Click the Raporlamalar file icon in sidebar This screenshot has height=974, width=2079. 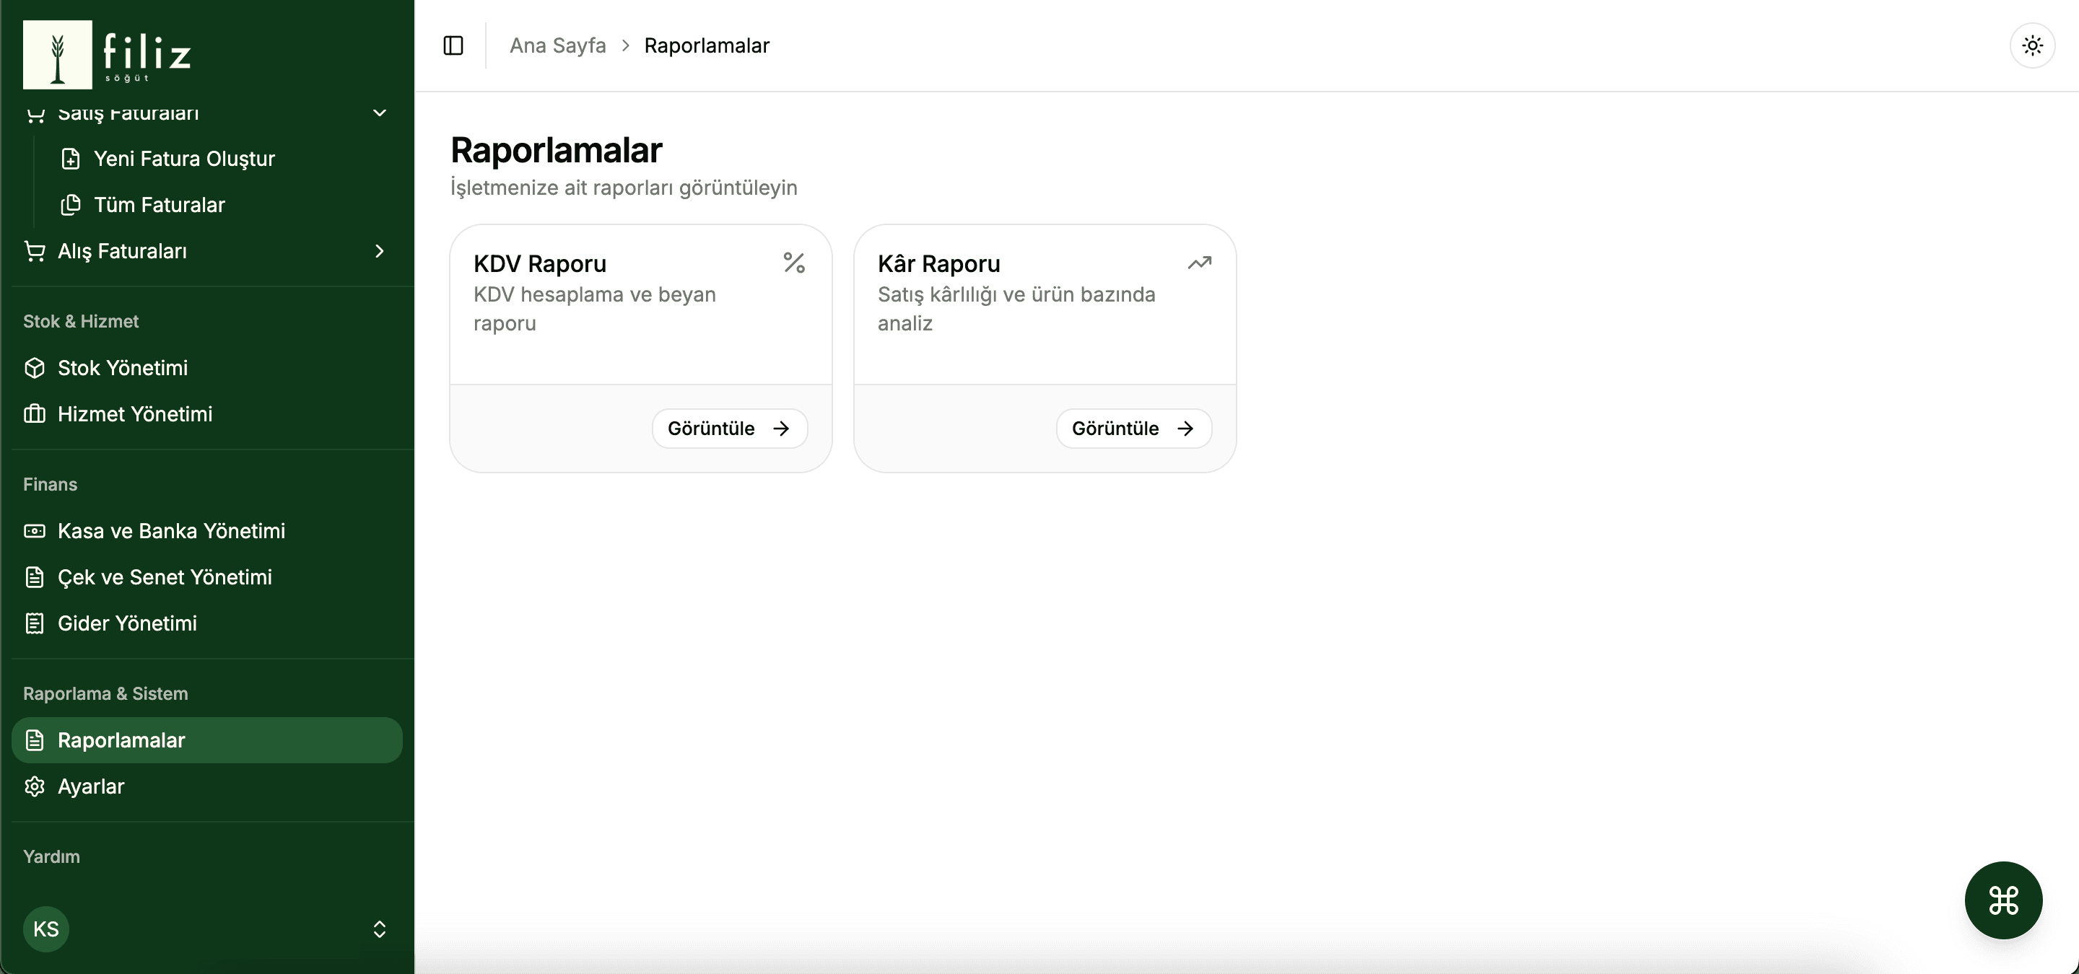coord(35,740)
